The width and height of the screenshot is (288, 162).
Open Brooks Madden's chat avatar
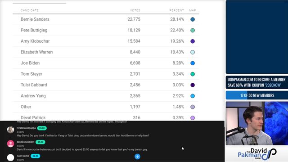pyautogui.click(x=10, y=144)
